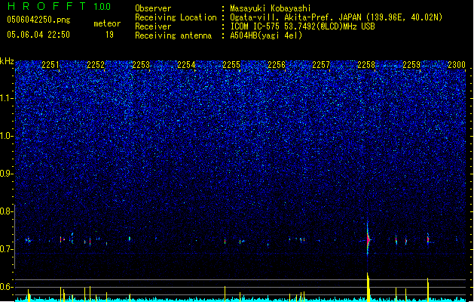Click the 1.0 kHz frequency axis label

click(7, 136)
